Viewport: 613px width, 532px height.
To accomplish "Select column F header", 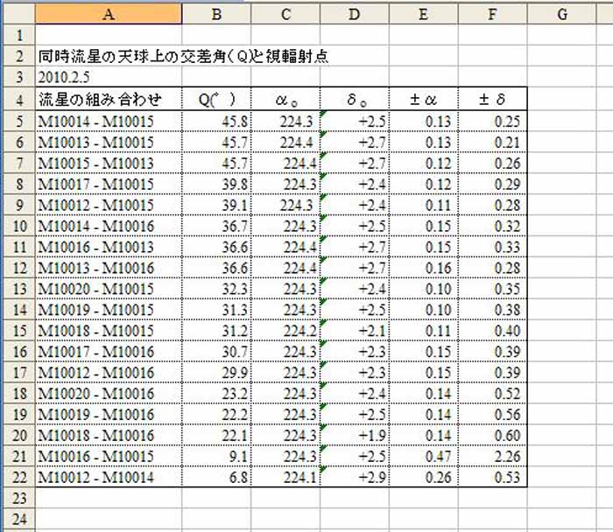I will [x=493, y=15].
